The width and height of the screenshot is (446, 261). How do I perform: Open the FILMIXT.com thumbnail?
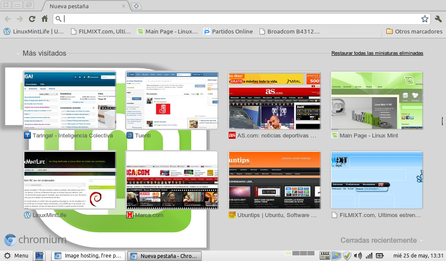[x=377, y=180]
